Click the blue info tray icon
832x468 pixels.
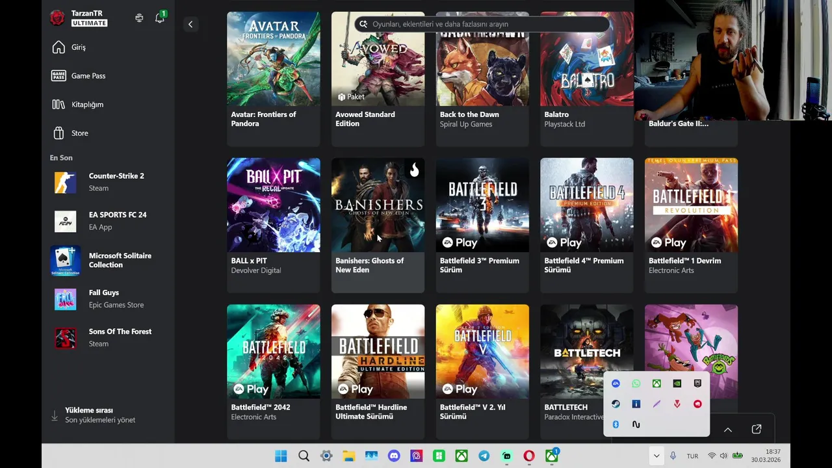636,404
